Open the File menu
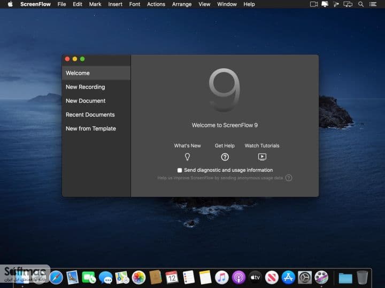The image size is (385, 288). click(x=61, y=4)
